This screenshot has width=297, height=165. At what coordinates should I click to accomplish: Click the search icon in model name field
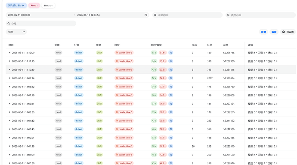[x=229, y=15]
